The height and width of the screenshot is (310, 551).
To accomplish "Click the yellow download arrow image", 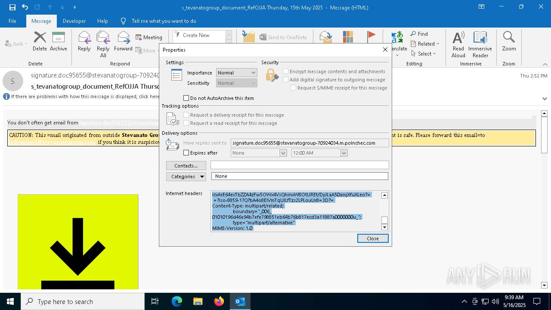I will click(x=78, y=242).
